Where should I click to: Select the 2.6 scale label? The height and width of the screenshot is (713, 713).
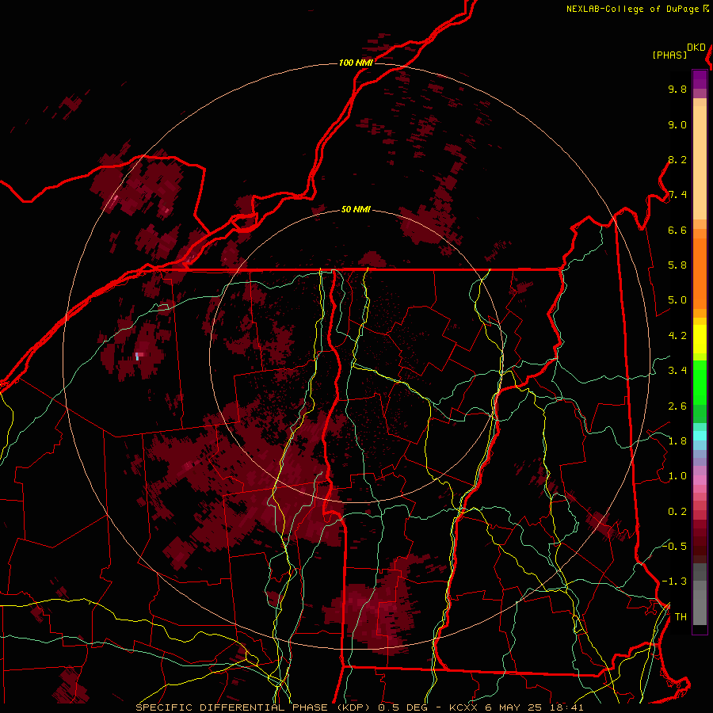pos(677,406)
